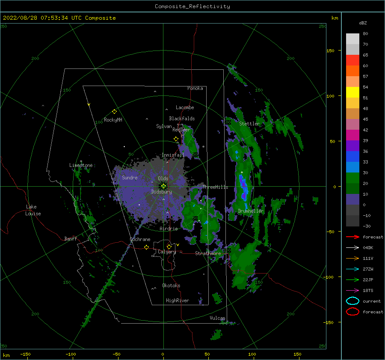Screen dimensions: 385x360
Task: Click the Cochrane label
Action: (140, 239)
